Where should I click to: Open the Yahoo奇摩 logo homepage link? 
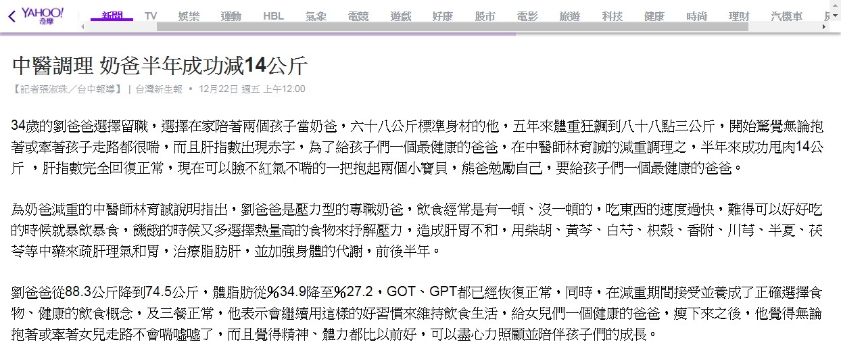coord(42,16)
